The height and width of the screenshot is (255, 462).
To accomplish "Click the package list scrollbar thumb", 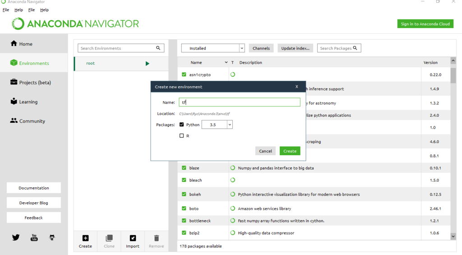I will click(x=453, y=75).
